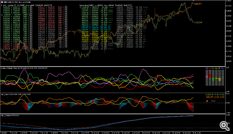
Task: Click the CA column header in strength meter
Action: [213, 68]
